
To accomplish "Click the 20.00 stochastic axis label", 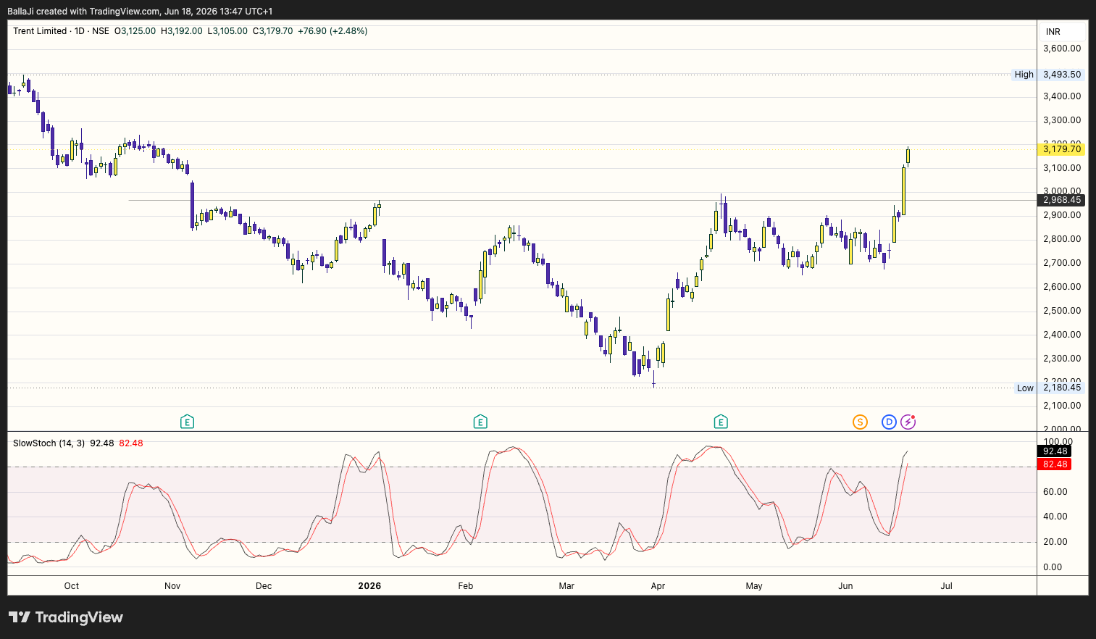I will [x=1055, y=542].
